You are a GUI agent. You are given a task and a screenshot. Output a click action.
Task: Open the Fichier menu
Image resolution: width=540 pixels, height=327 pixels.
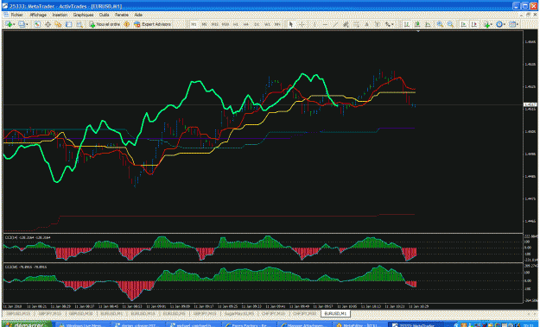coord(16,15)
